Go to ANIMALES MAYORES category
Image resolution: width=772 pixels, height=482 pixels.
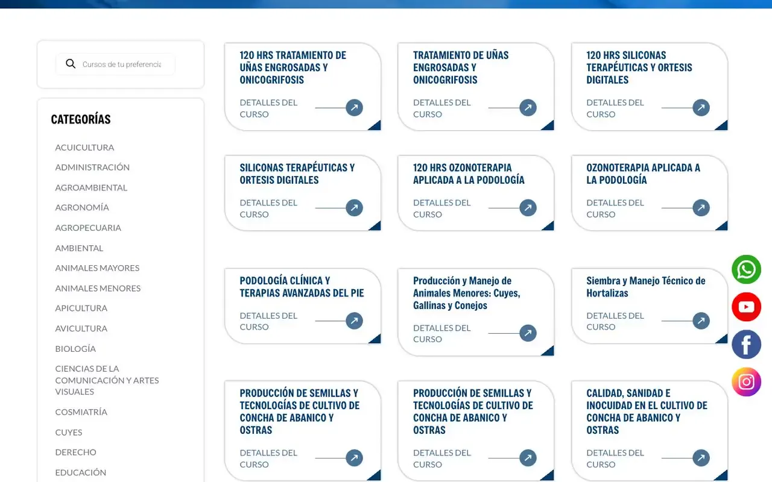[x=97, y=268]
